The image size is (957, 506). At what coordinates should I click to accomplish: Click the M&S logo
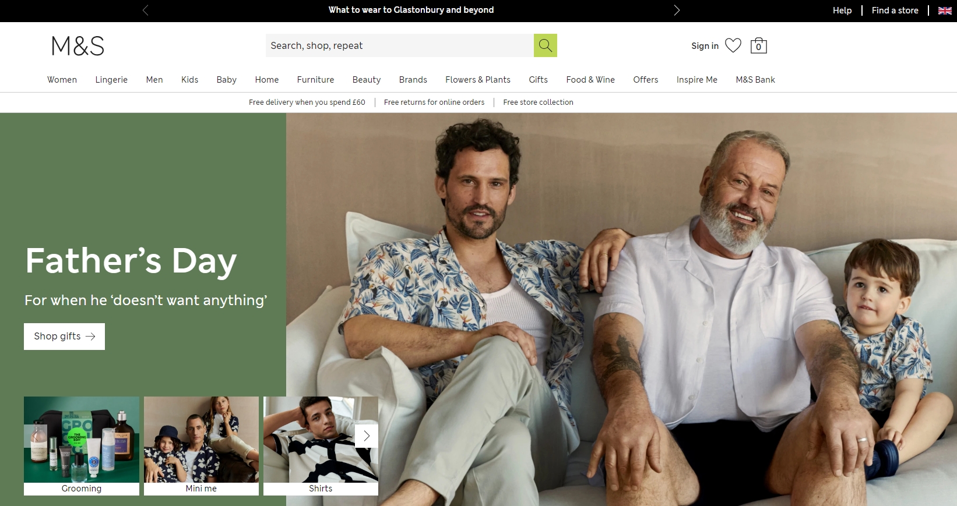[x=78, y=46]
